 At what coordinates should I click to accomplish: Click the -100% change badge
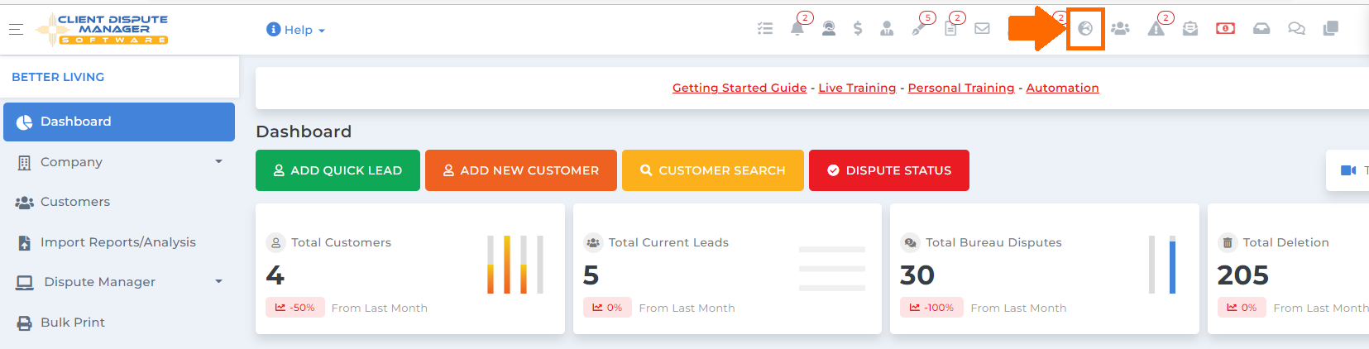point(931,308)
